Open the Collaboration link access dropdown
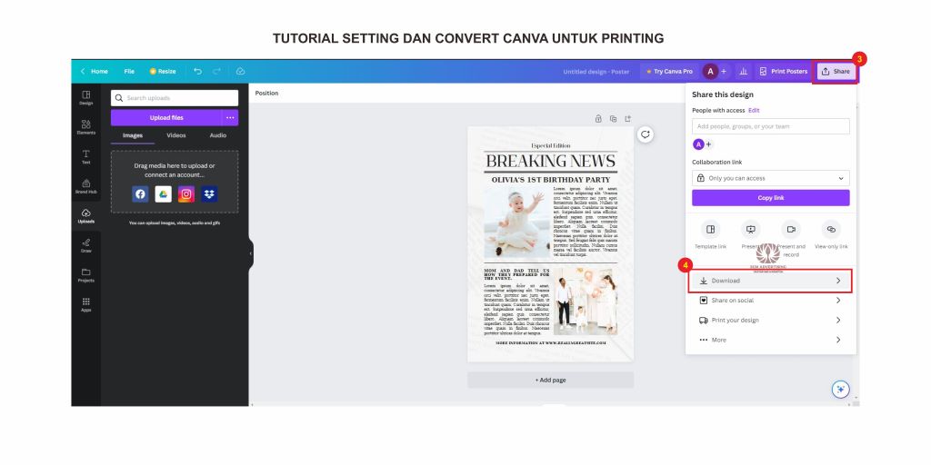931x465 pixels. pos(771,178)
